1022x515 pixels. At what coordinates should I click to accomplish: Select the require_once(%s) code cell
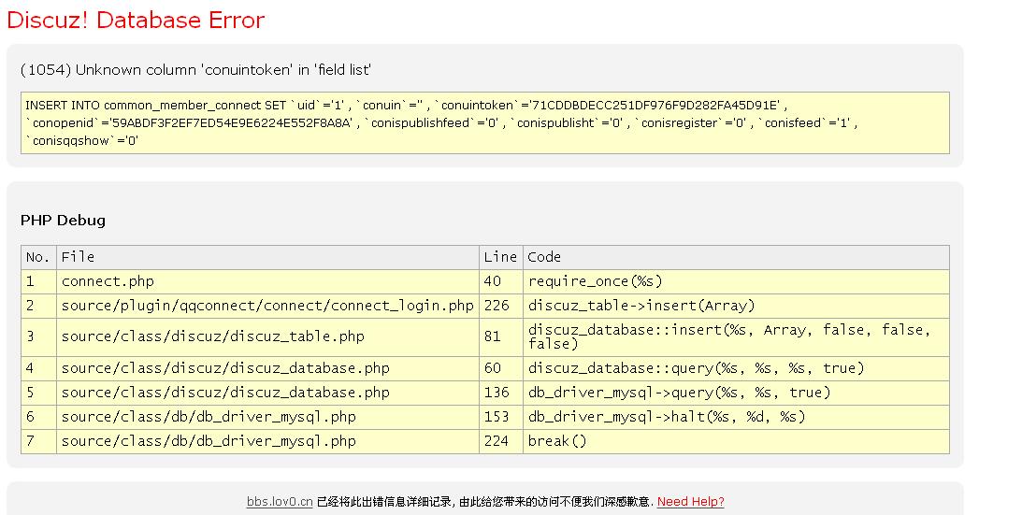(595, 281)
